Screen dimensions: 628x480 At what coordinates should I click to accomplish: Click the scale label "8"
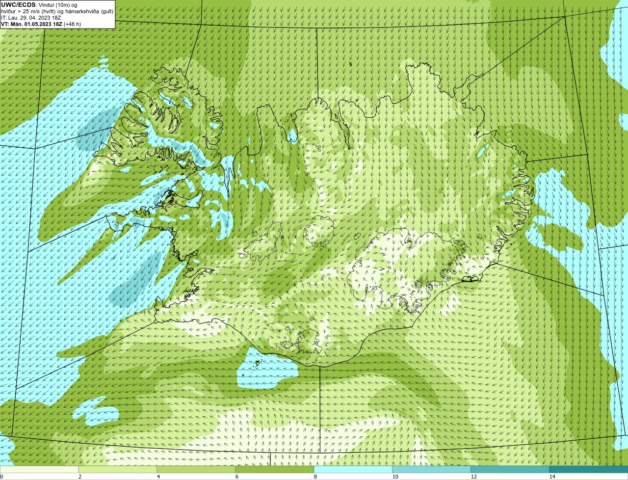(x=315, y=477)
